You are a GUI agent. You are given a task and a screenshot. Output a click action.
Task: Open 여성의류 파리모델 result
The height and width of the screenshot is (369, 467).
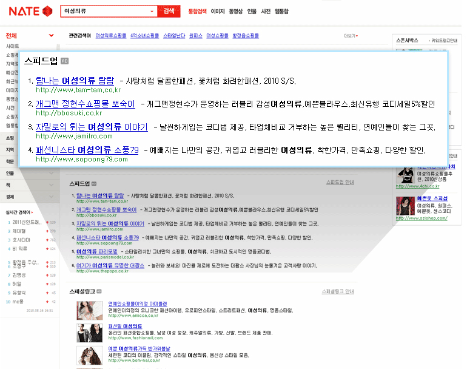click(x=97, y=252)
